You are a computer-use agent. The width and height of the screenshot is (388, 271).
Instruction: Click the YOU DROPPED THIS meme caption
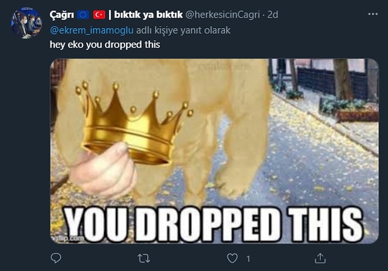213,225
